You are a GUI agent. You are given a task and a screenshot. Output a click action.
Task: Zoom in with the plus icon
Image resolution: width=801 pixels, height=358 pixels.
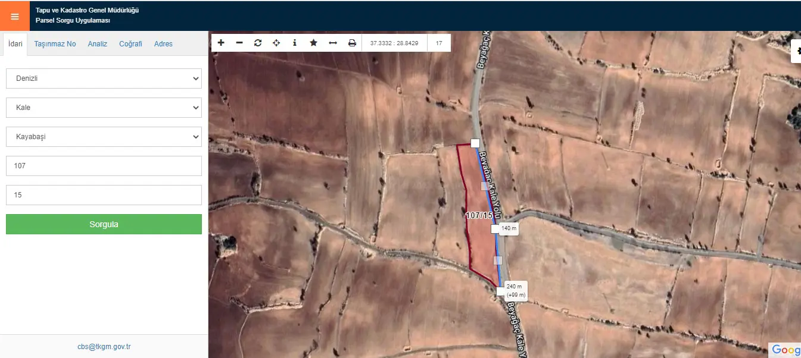[x=221, y=43]
